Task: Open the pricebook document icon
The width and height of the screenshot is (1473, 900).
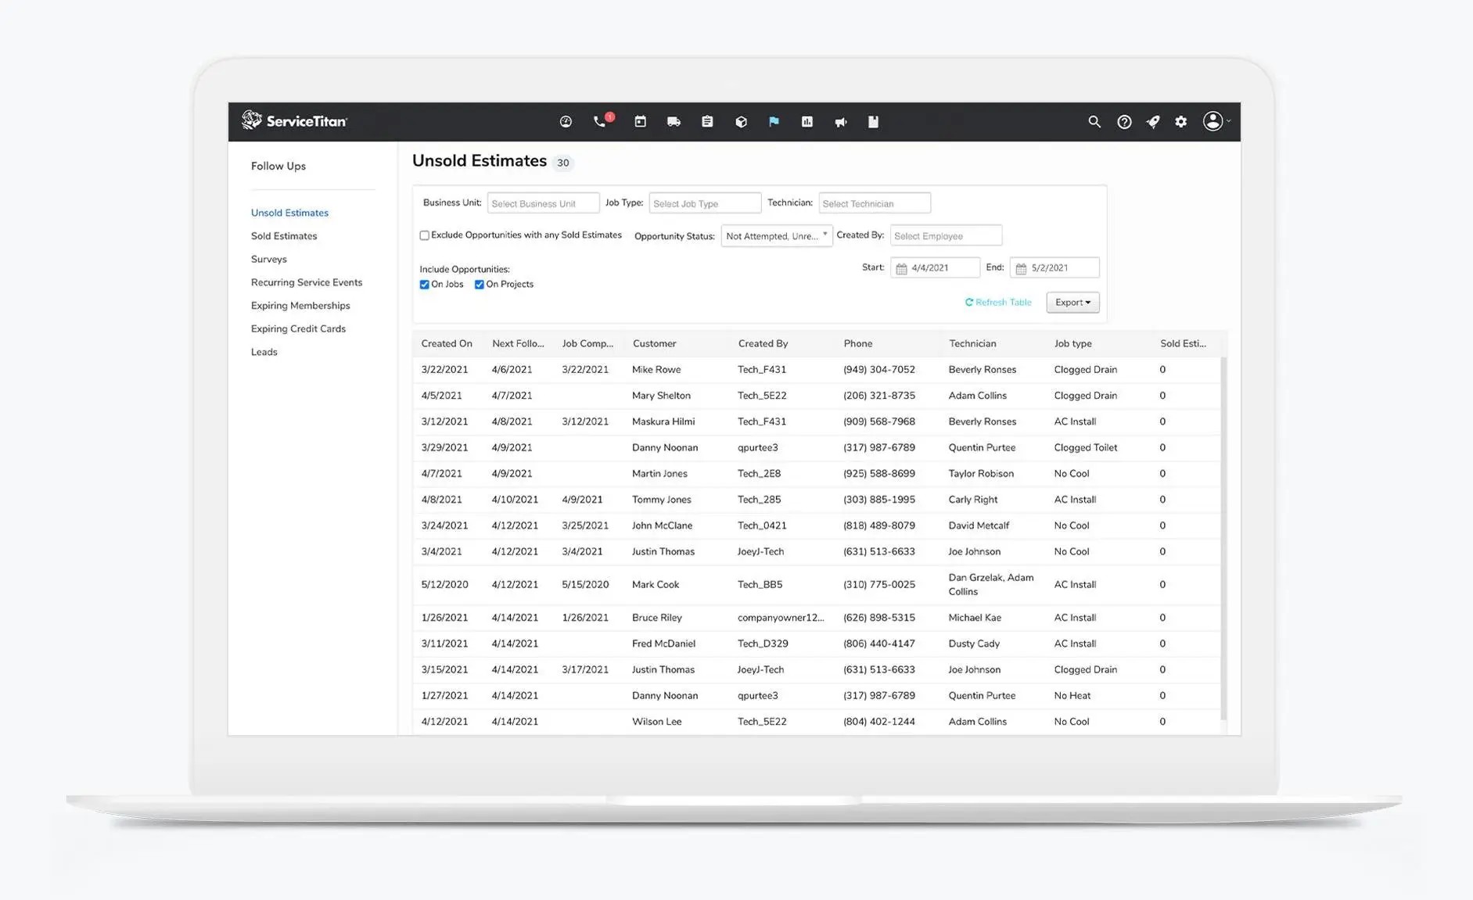Action: point(874,122)
